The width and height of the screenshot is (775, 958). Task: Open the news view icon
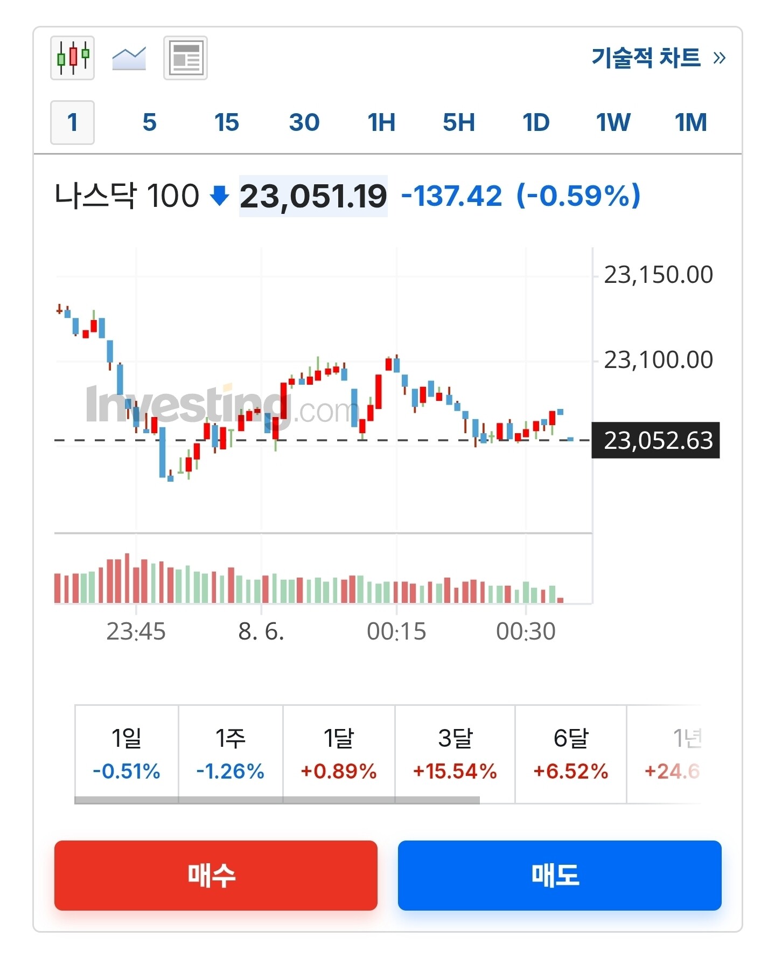coord(185,58)
